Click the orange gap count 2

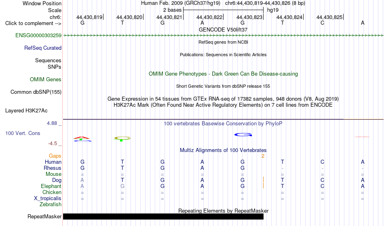(x=263, y=156)
